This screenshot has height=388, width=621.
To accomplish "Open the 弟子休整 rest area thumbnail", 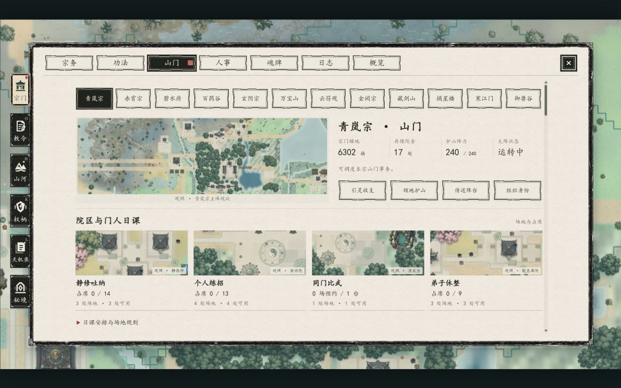I will pyautogui.click(x=486, y=253).
